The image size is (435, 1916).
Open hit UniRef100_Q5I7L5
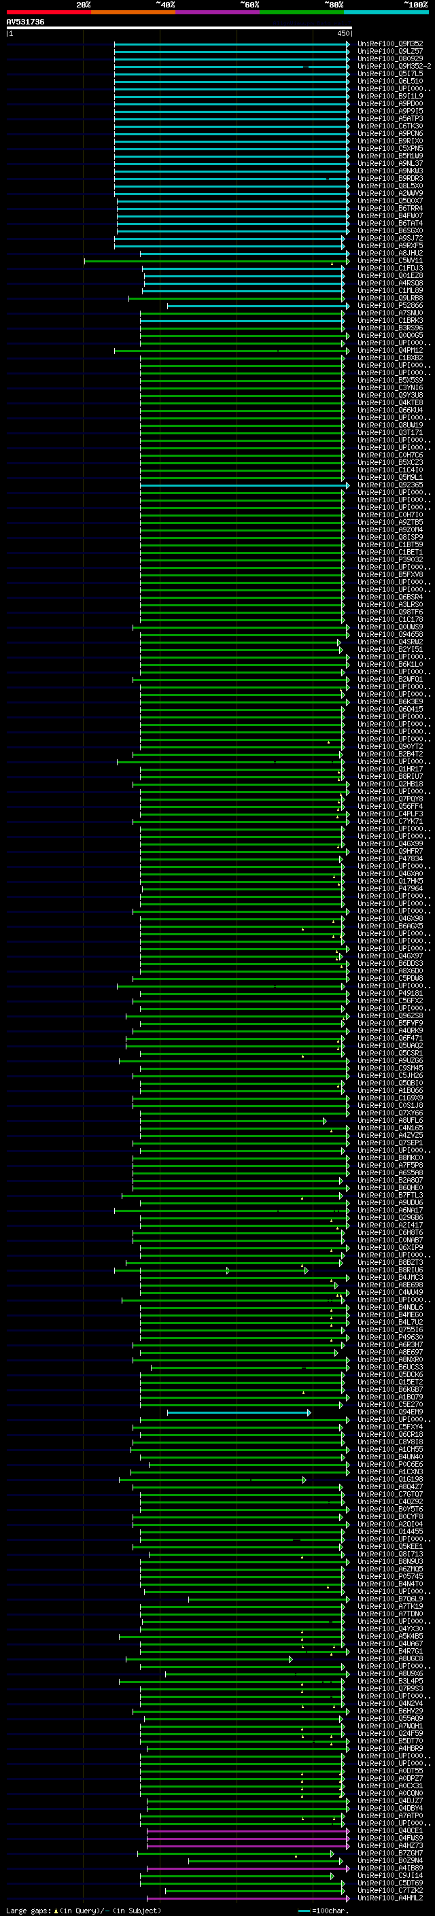[390, 73]
